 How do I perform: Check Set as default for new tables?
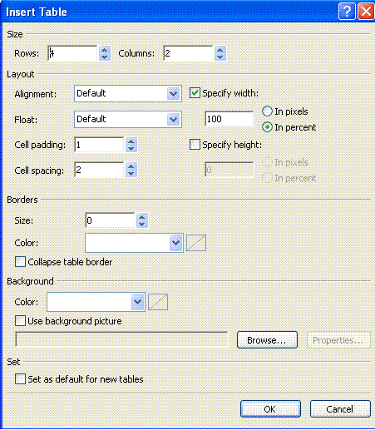click(20, 379)
